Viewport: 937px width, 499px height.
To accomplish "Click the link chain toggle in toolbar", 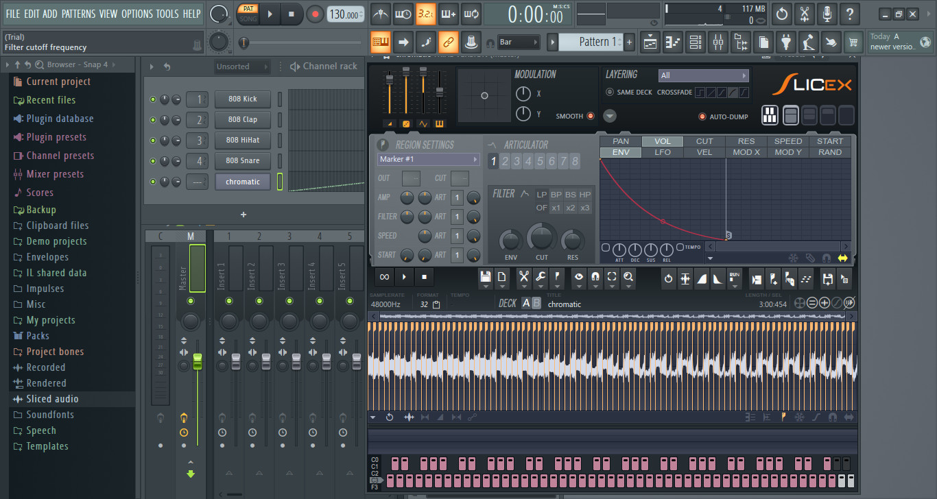I will pyautogui.click(x=449, y=42).
